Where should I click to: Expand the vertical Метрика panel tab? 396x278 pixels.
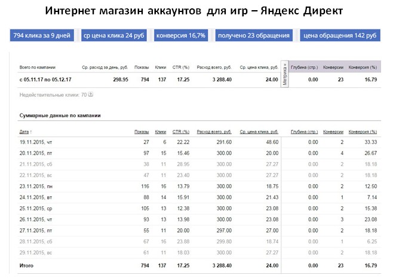pos(285,74)
